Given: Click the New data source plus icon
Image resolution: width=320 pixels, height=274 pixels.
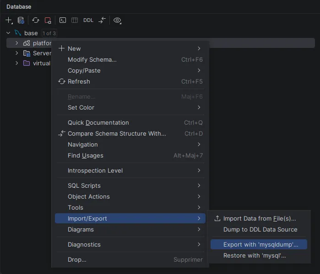Looking at the screenshot, I should tap(9, 21).
